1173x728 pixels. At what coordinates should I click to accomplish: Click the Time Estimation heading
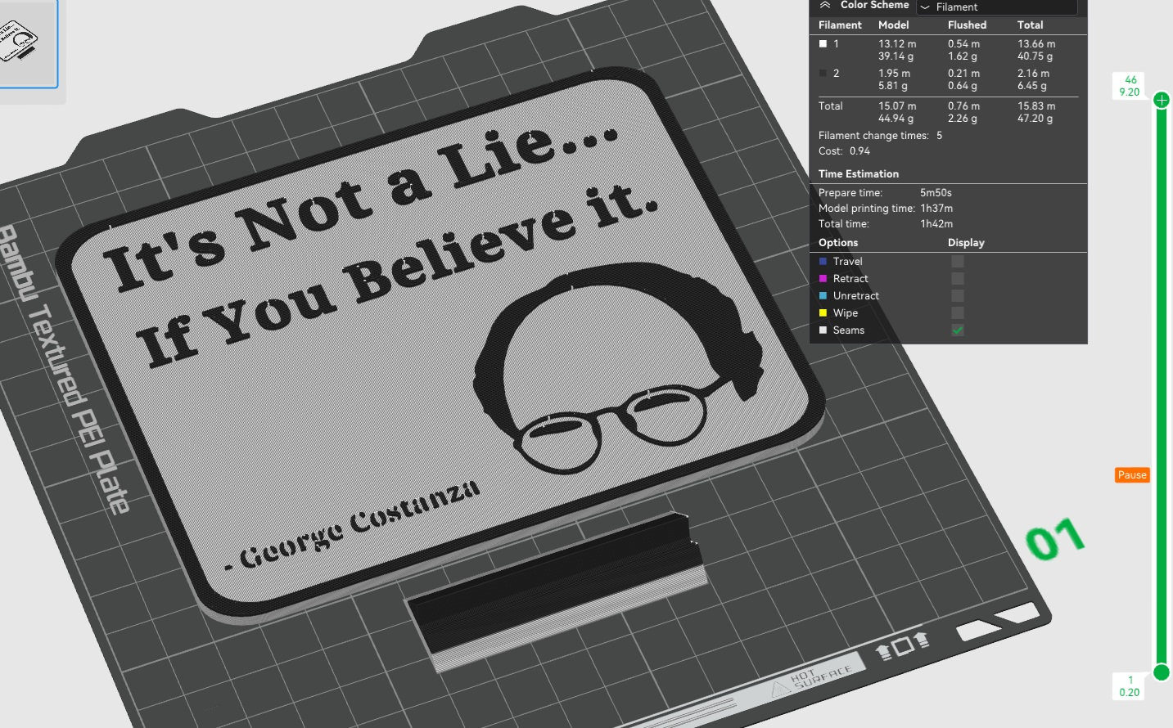(859, 174)
